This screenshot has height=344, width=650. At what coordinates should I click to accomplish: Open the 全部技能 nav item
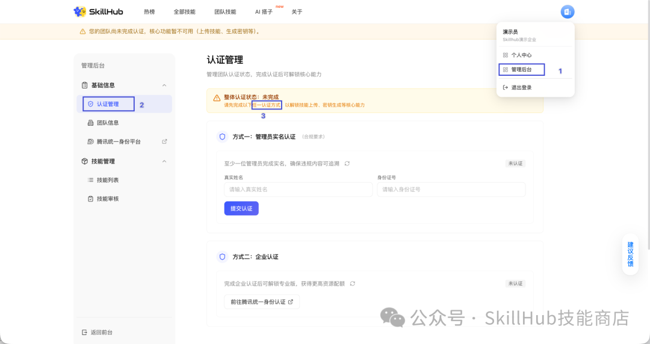tap(185, 12)
